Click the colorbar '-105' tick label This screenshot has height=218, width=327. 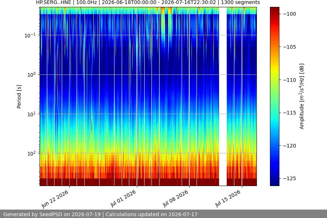pos(290,47)
